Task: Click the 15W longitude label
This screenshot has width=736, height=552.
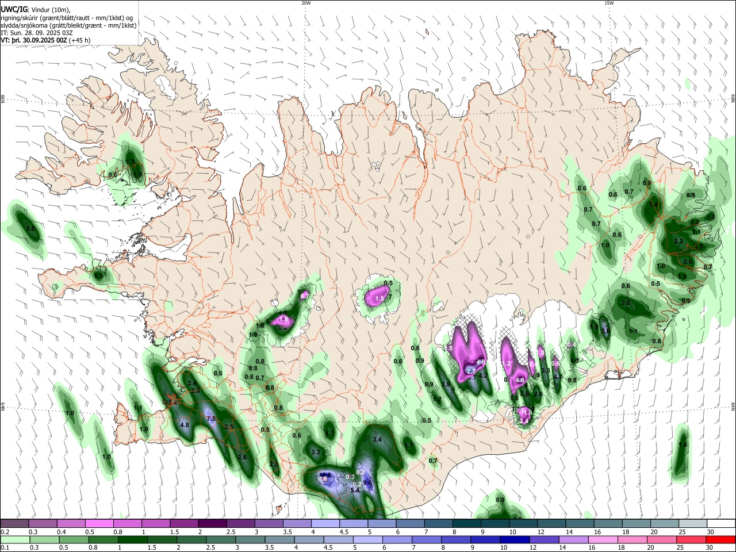Action: 609,3
